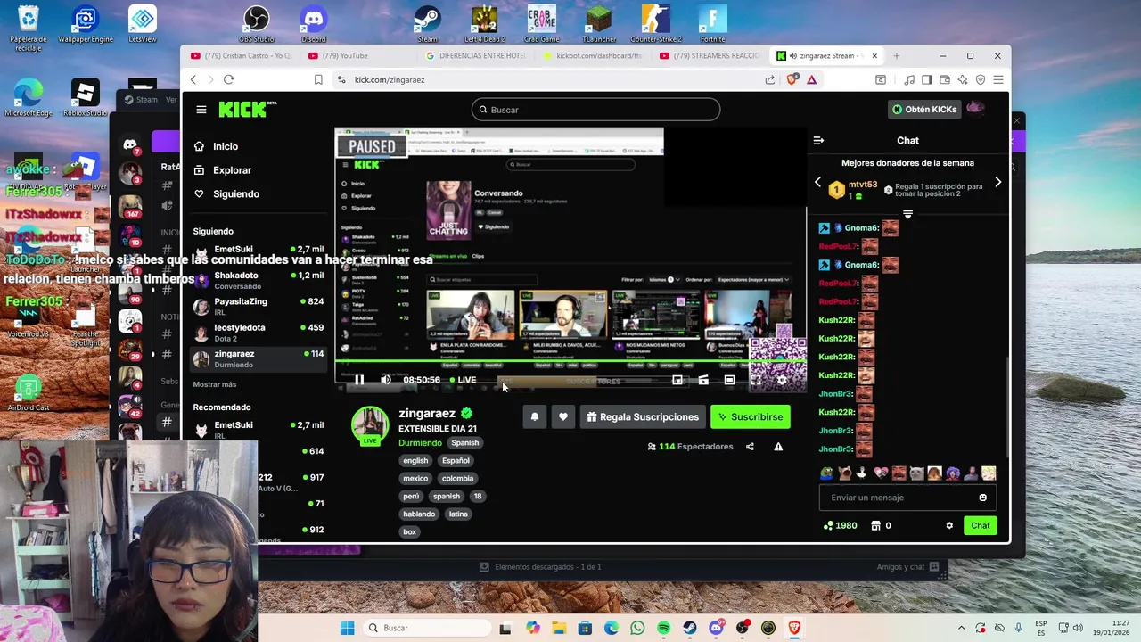Open Explorar in Kick sidebar
Screen dimensions: 1141x642
click(232, 170)
